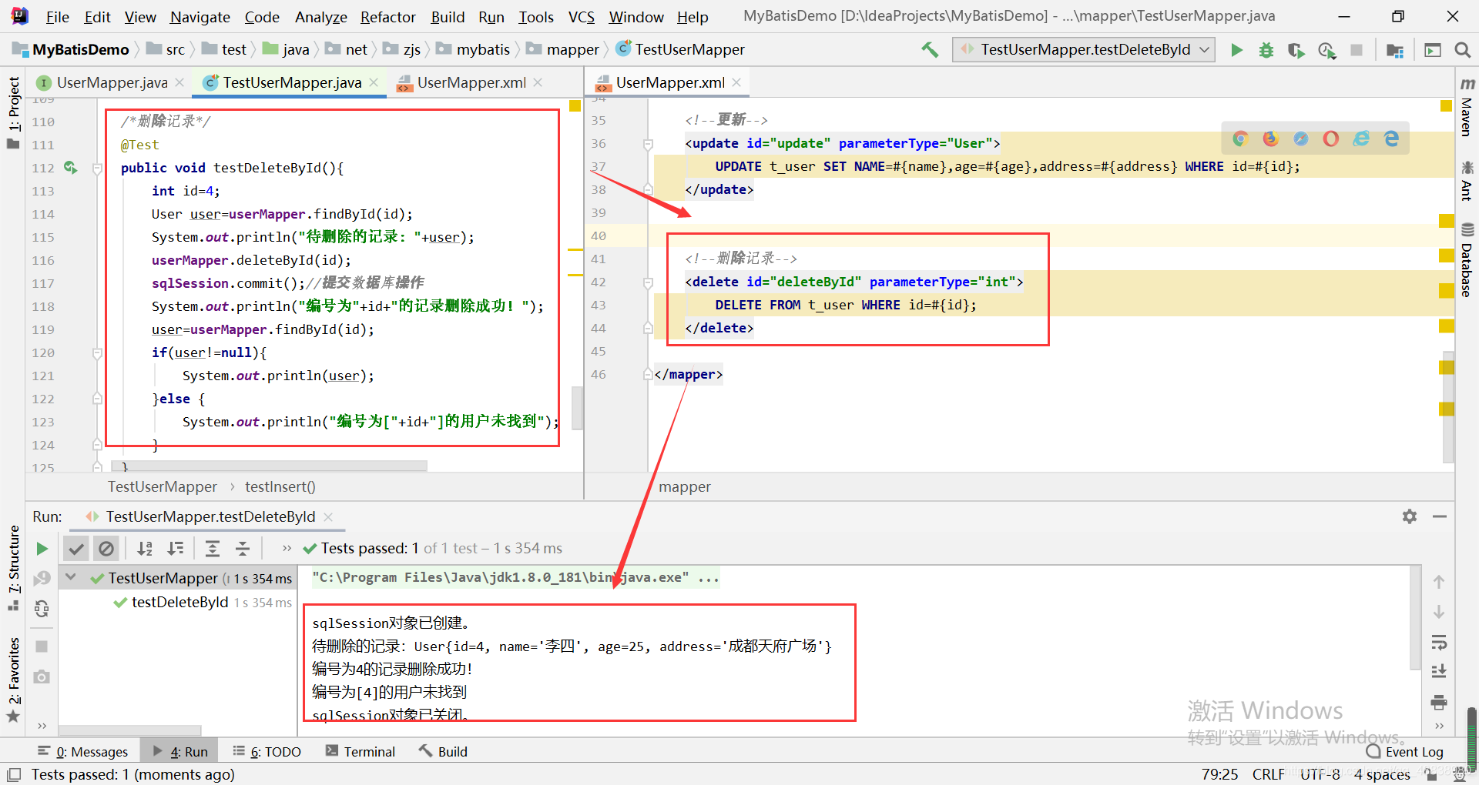Toggle the Database side panel
Image resolution: width=1479 pixels, height=785 pixels.
(x=1467, y=260)
